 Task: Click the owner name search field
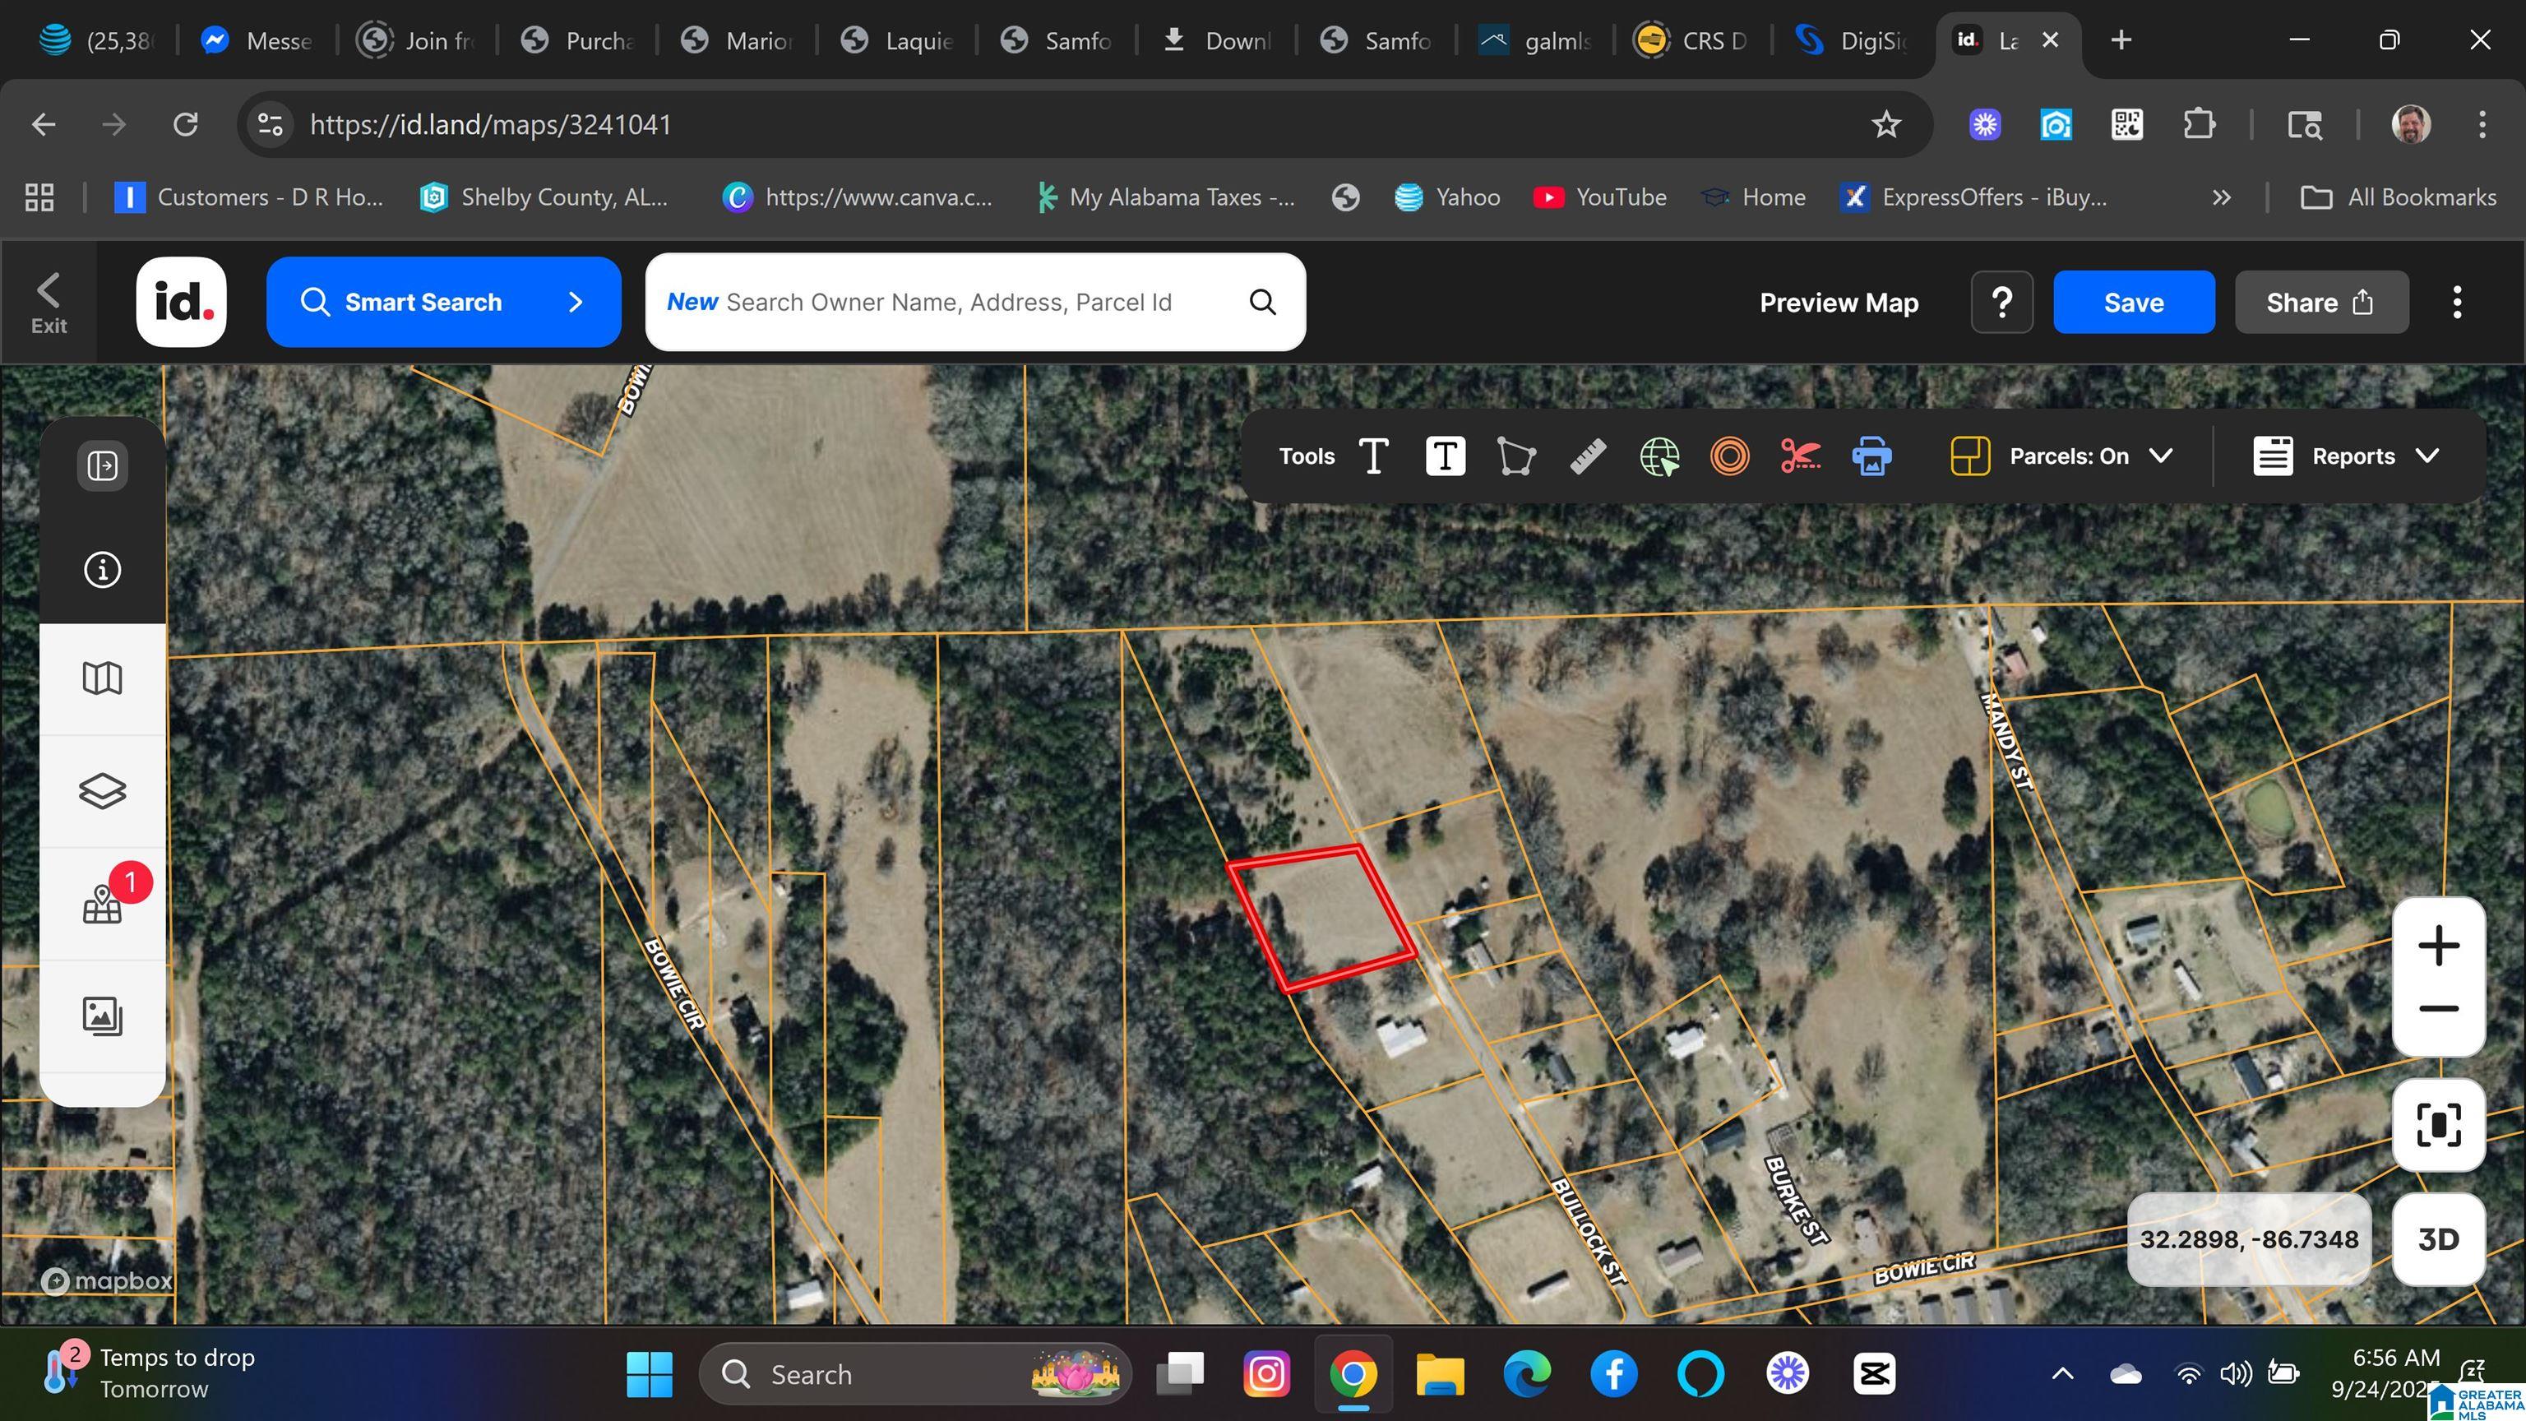click(948, 302)
